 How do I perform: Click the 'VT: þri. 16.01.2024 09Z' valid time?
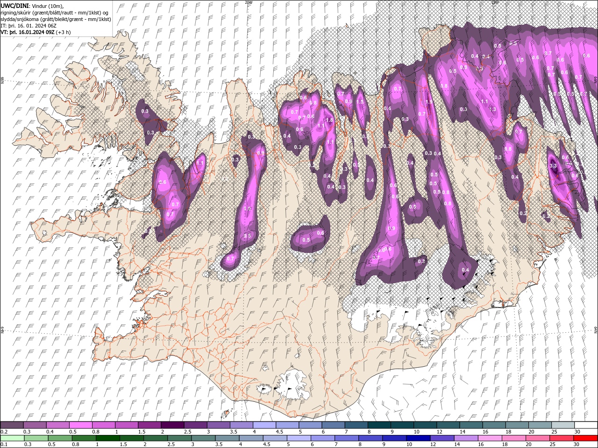28,32
